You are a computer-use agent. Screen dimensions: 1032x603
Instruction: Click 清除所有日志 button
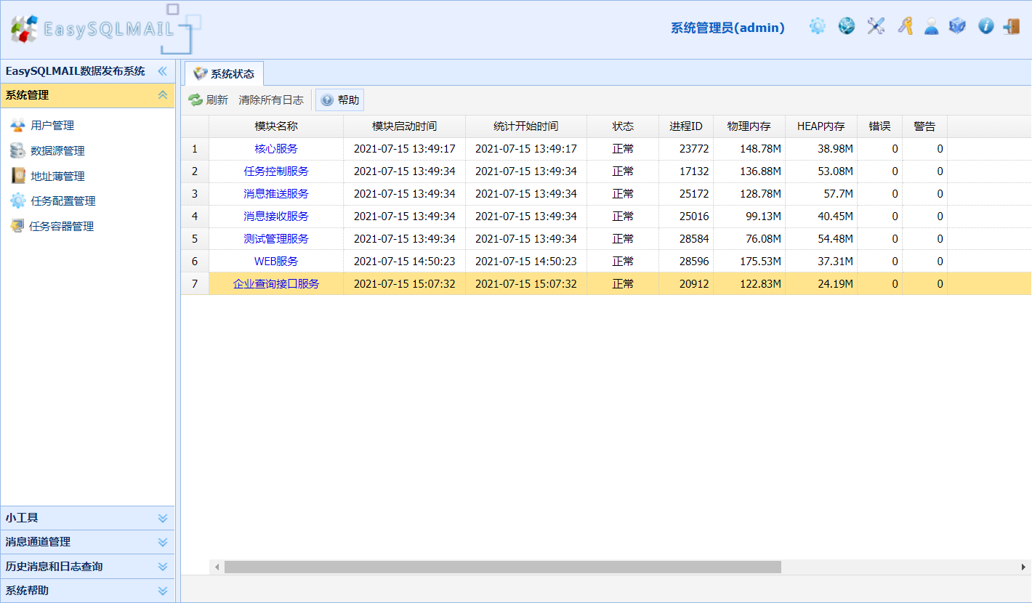[x=271, y=100]
